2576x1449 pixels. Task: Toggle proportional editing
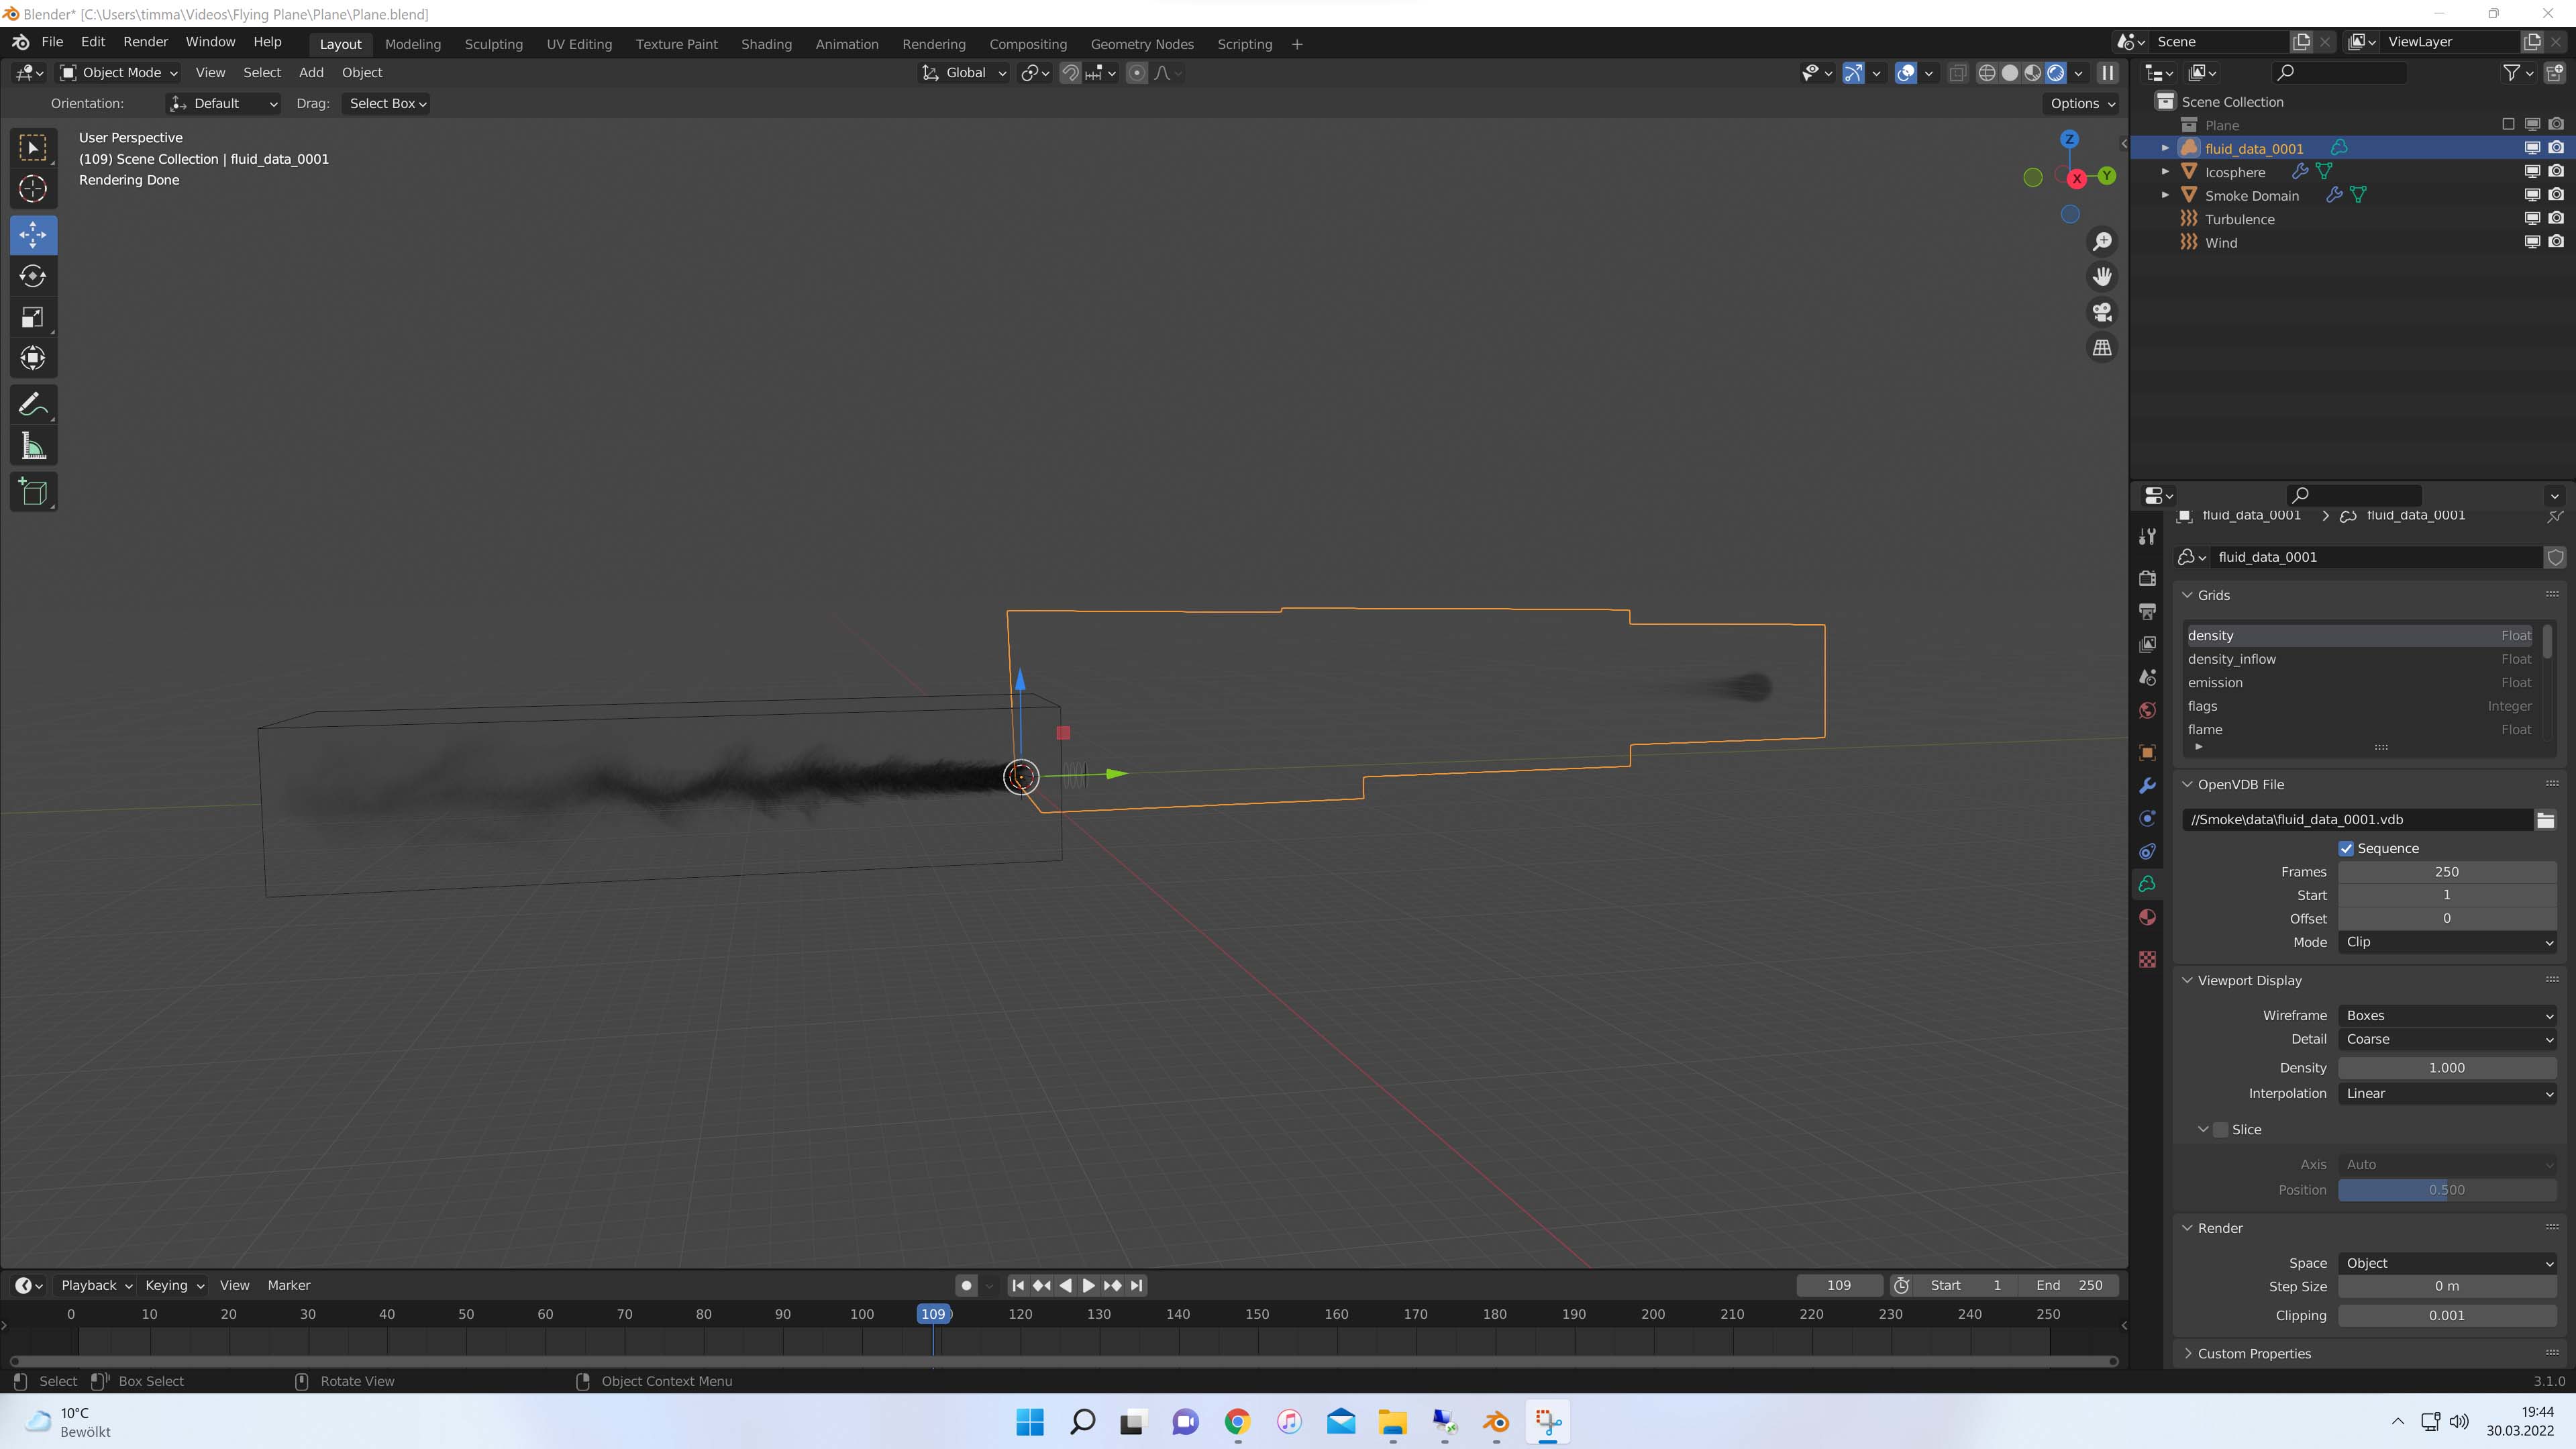point(1137,73)
